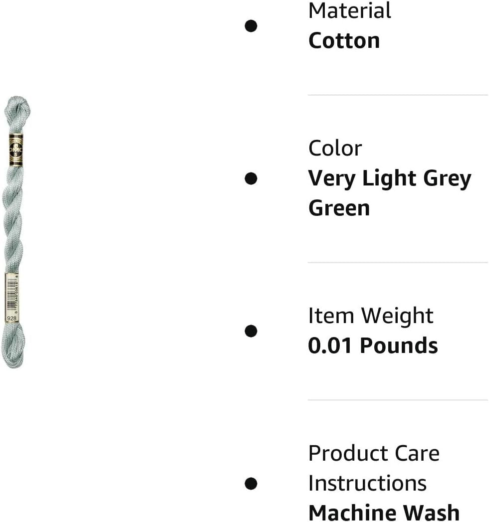Click the bullet beside Product Care Instructions
This screenshot has width=489, height=522.
(251, 483)
